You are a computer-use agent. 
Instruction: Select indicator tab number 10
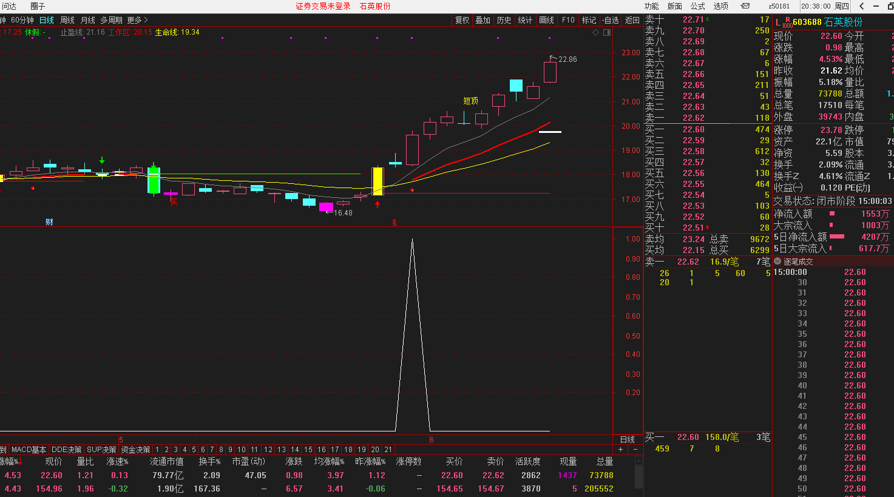(242, 450)
